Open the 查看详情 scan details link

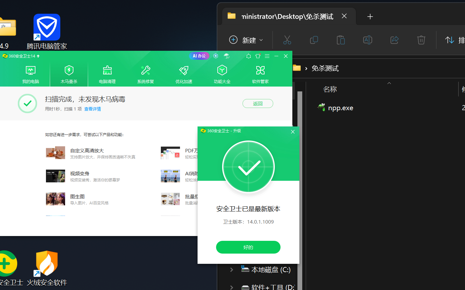pos(93,109)
